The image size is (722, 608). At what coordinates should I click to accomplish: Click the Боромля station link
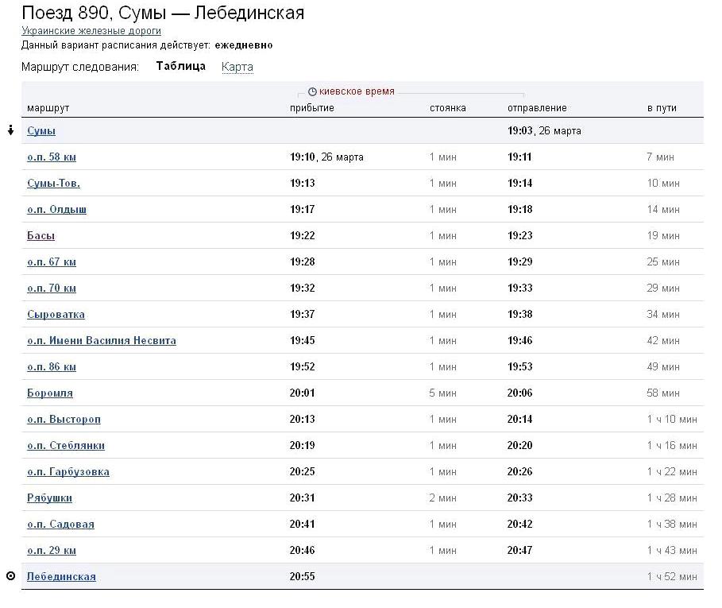50,393
